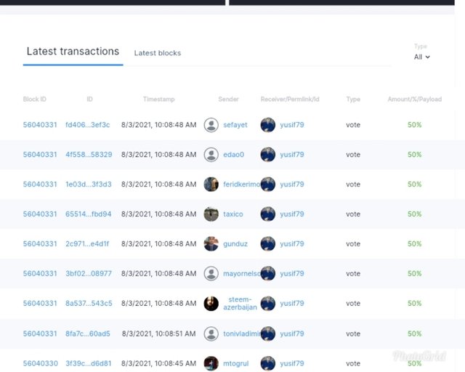465x372 pixels.
Task: Click yusif79 avatar in mtogrul row
Action: [268, 363]
